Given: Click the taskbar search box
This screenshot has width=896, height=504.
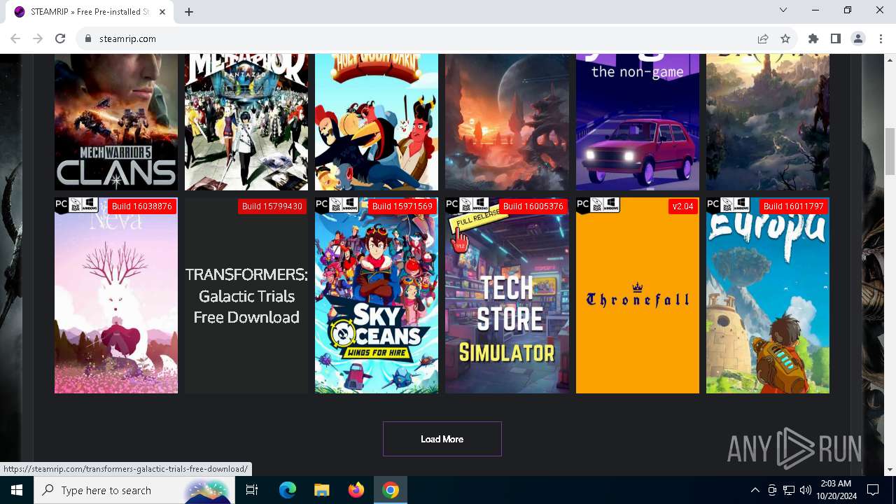Looking at the screenshot, I should 135,490.
